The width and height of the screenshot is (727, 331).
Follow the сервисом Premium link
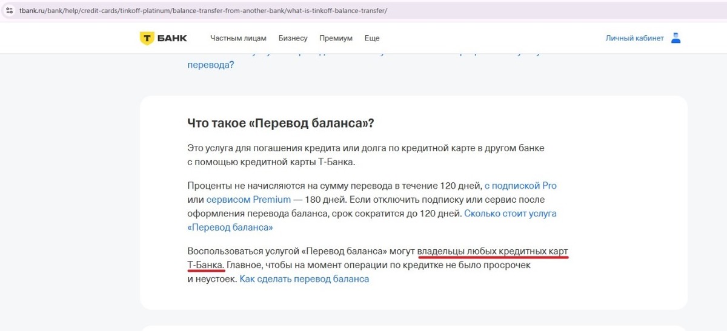248,199
